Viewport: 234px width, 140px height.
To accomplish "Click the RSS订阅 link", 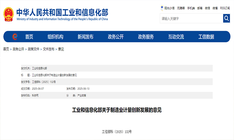I will (x=225, y=8).
